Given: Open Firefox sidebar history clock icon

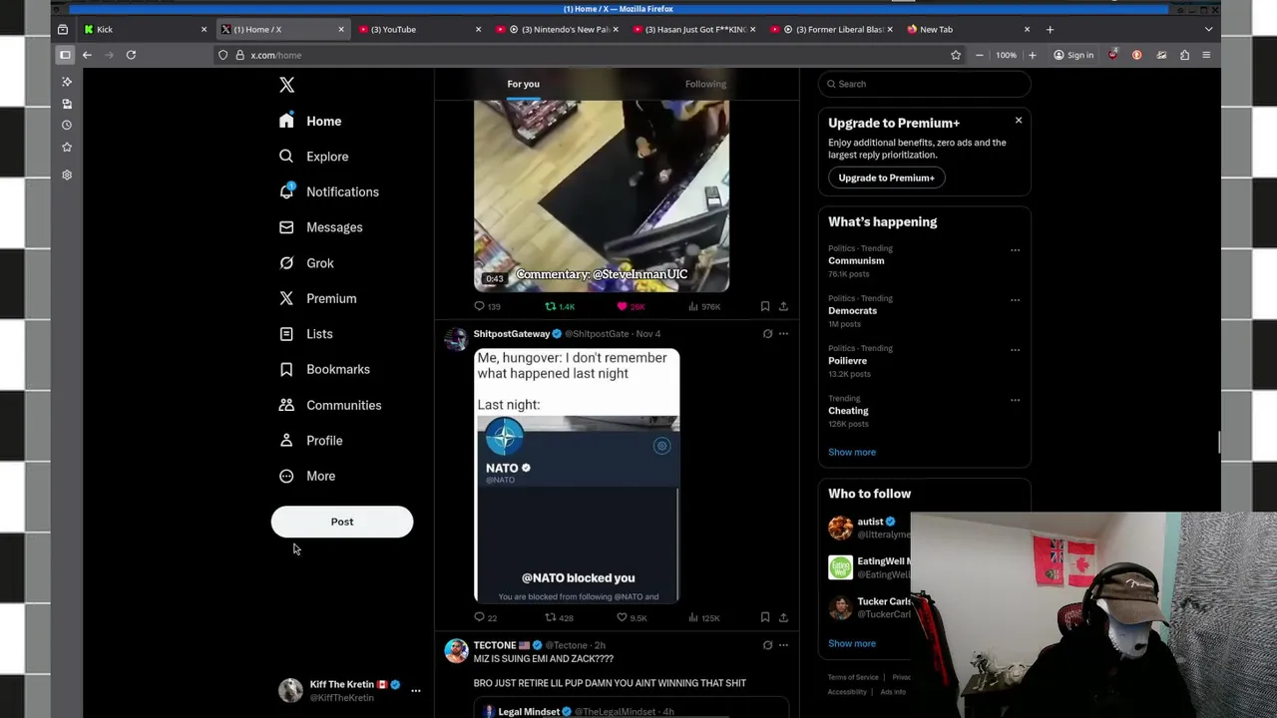Looking at the screenshot, I should (x=67, y=125).
